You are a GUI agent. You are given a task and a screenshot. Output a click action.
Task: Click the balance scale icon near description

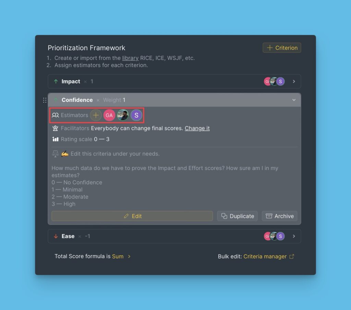pyautogui.click(x=55, y=154)
